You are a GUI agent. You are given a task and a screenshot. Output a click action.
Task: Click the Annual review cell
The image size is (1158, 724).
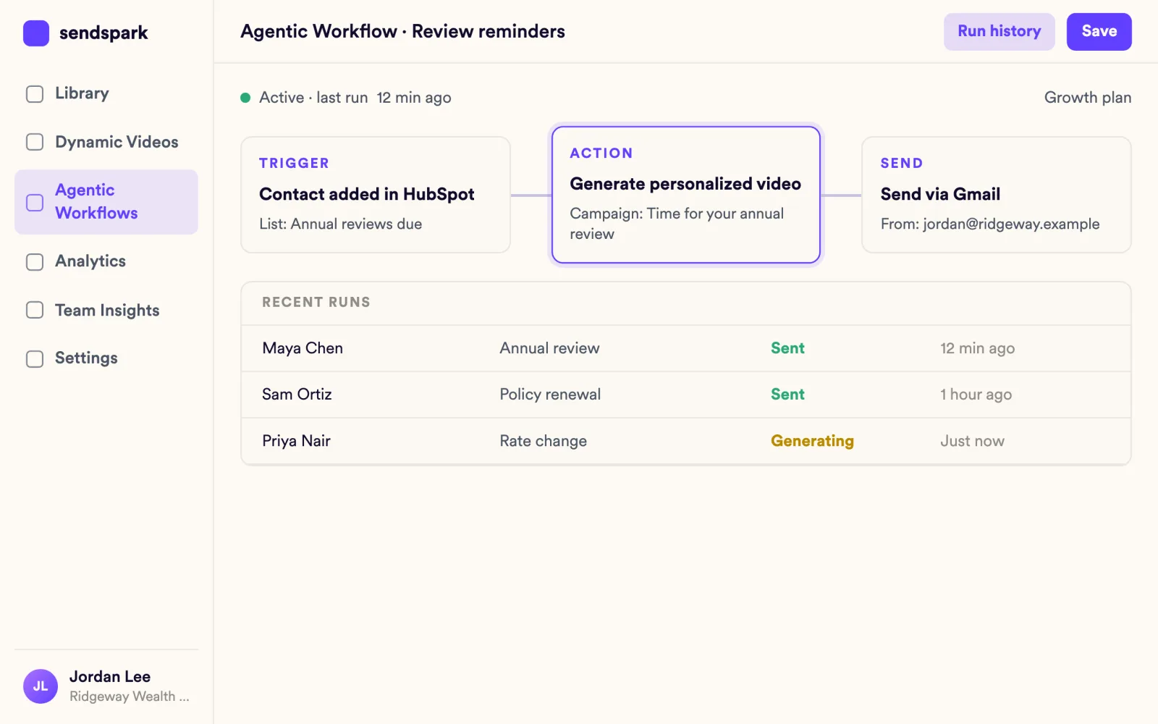(549, 348)
